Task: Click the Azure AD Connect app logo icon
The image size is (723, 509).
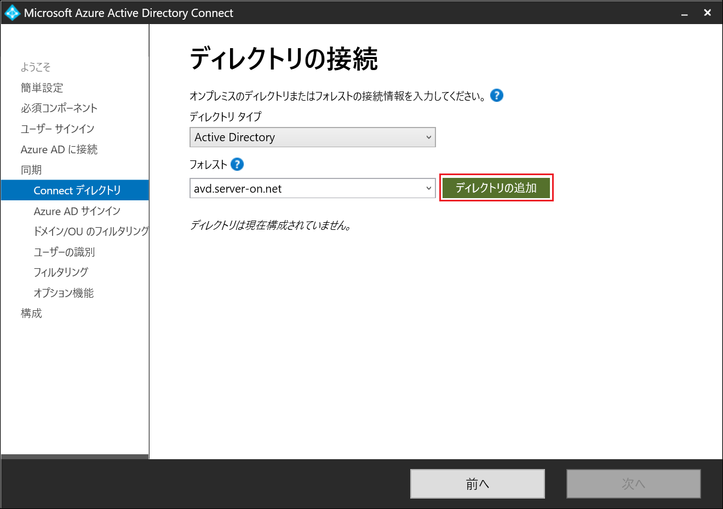Action: point(12,13)
